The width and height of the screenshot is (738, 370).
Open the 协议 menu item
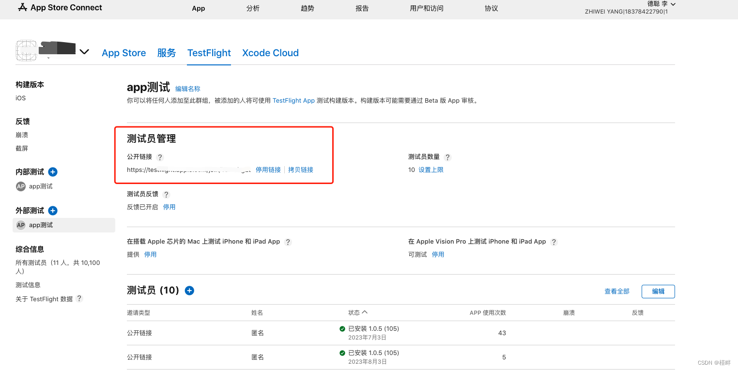(x=492, y=8)
